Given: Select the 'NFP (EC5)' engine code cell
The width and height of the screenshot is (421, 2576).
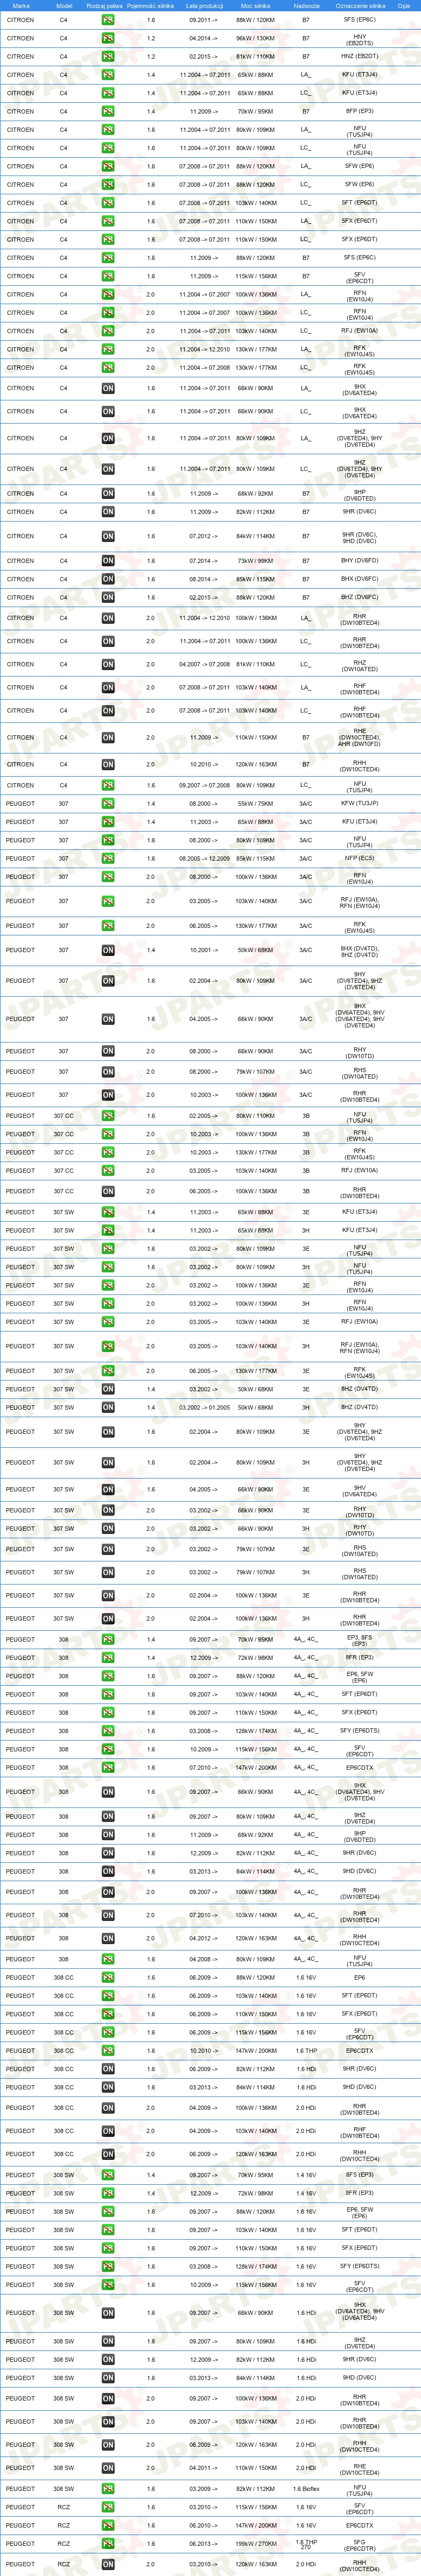Looking at the screenshot, I should pyautogui.click(x=360, y=858).
